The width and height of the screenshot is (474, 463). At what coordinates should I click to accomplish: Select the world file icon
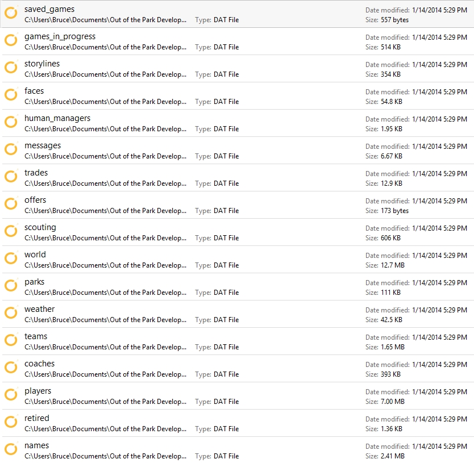(x=11, y=258)
